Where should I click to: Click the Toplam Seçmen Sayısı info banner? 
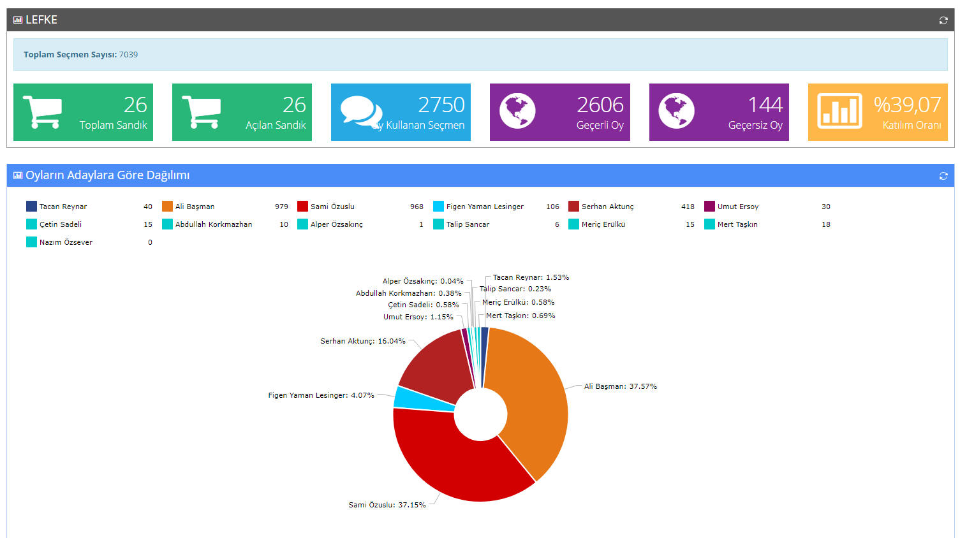coord(480,55)
